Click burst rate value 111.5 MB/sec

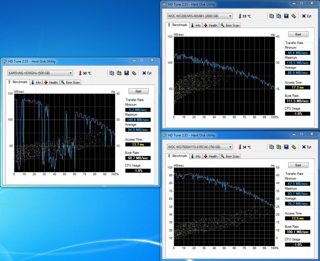pyautogui.click(x=298, y=101)
